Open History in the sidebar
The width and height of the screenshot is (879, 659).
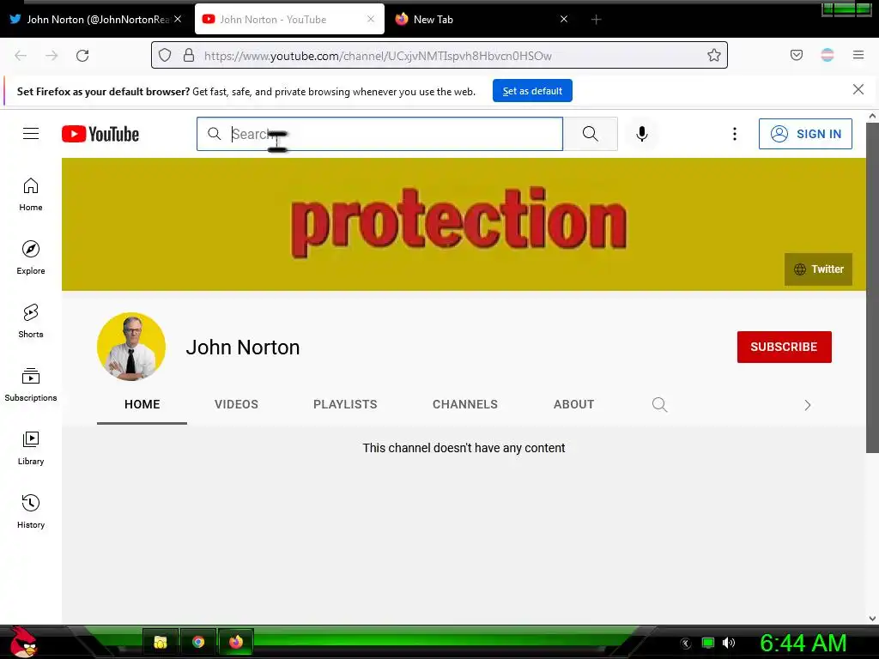point(31,511)
